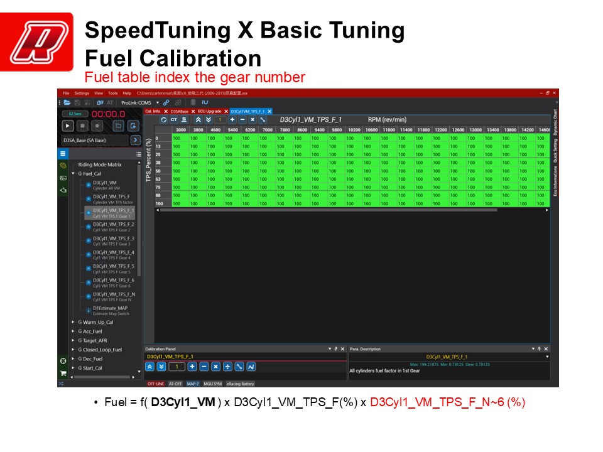Select D3Cyl1_VM_TPS_F_2 in the tree

click(113, 225)
